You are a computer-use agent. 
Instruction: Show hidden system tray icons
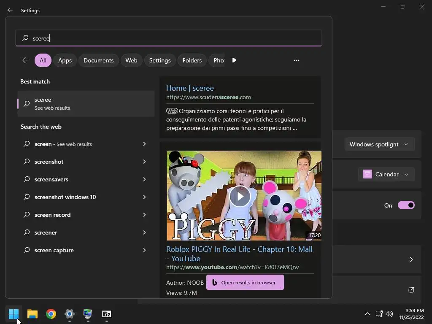tap(367, 314)
